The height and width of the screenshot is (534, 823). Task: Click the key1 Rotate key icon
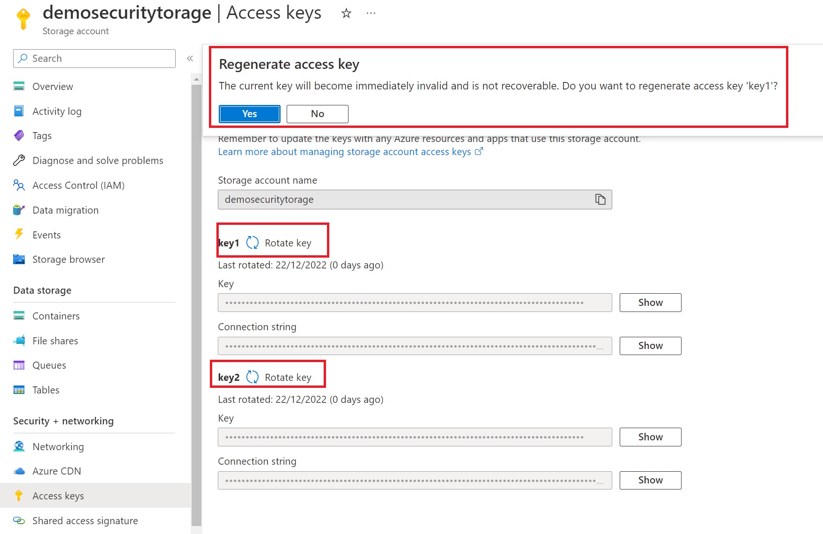click(x=252, y=243)
